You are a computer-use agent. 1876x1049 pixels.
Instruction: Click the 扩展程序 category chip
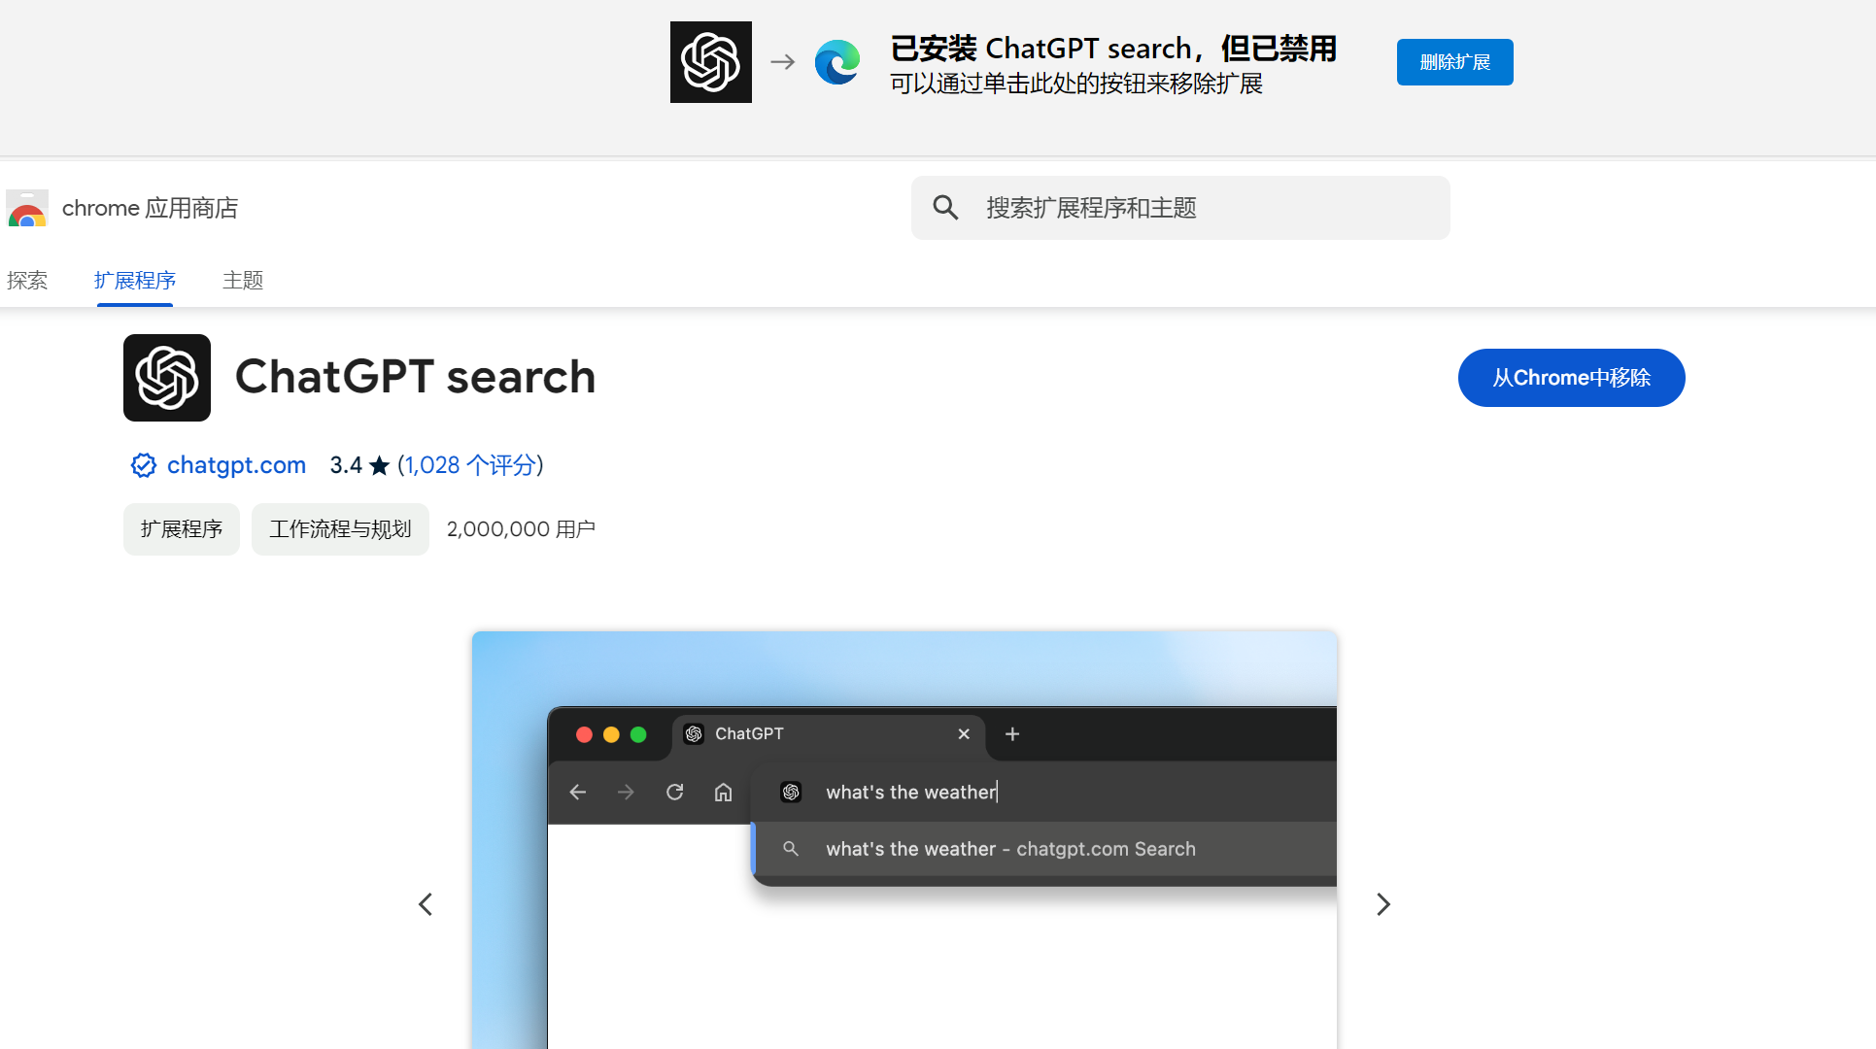tap(182, 529)
